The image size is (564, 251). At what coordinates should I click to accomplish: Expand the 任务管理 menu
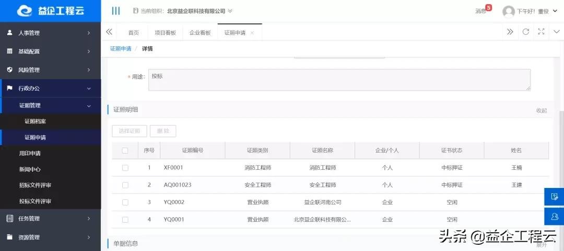click(x=88, y=219)
